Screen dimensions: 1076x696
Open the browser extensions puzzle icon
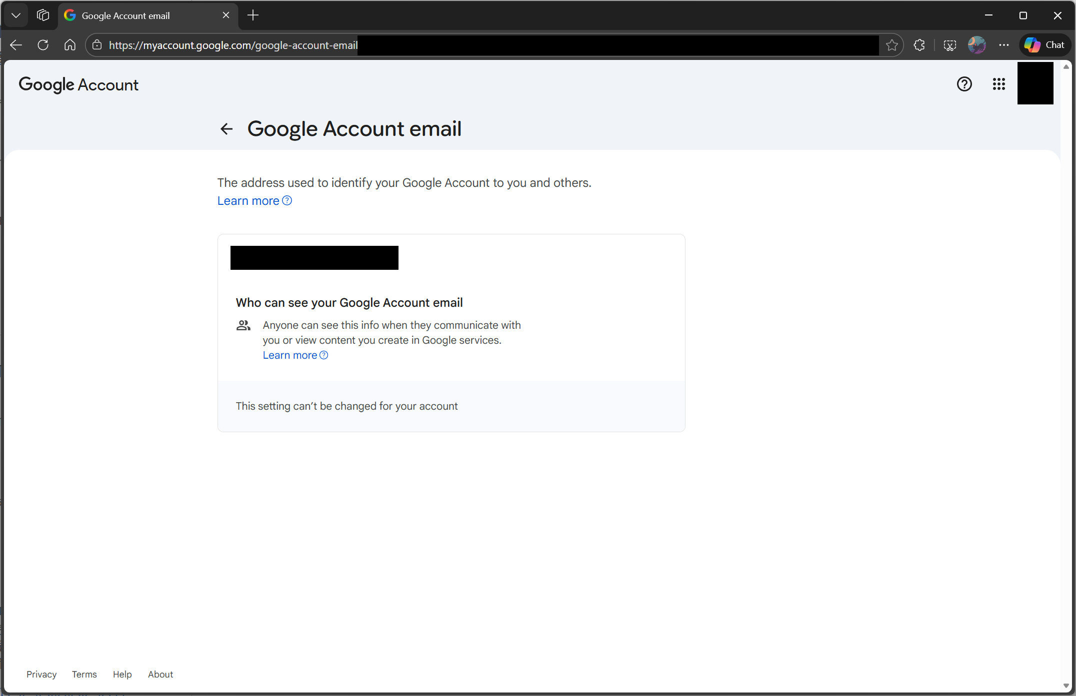point(919,45)
